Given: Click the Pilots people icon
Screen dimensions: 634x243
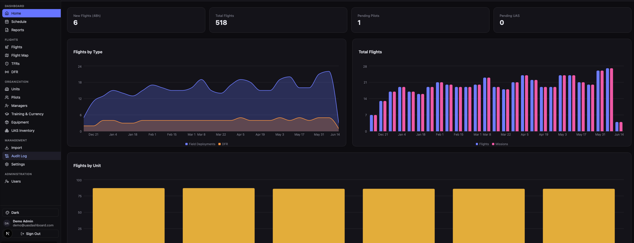Looking at the screenshot, I should (7, 97).
